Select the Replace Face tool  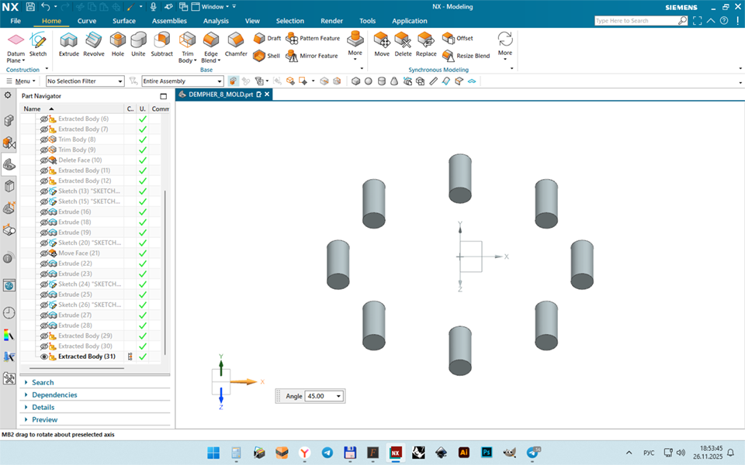[426, 44]
